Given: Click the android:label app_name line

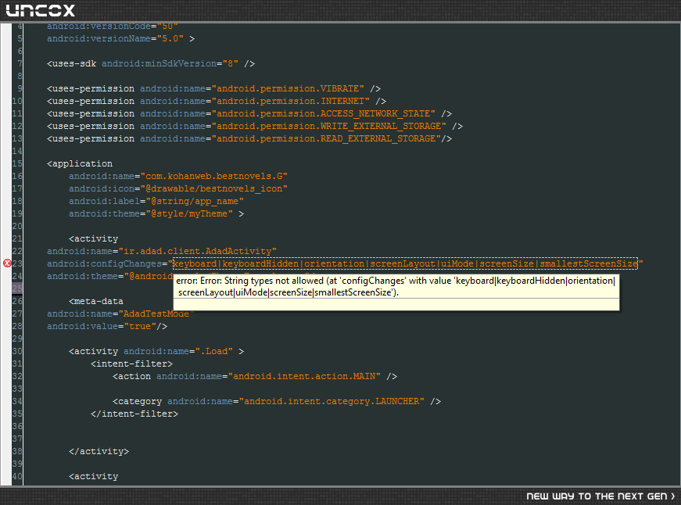Looking at the screenshot, I should pyautogui.click(x=156, y=202).
